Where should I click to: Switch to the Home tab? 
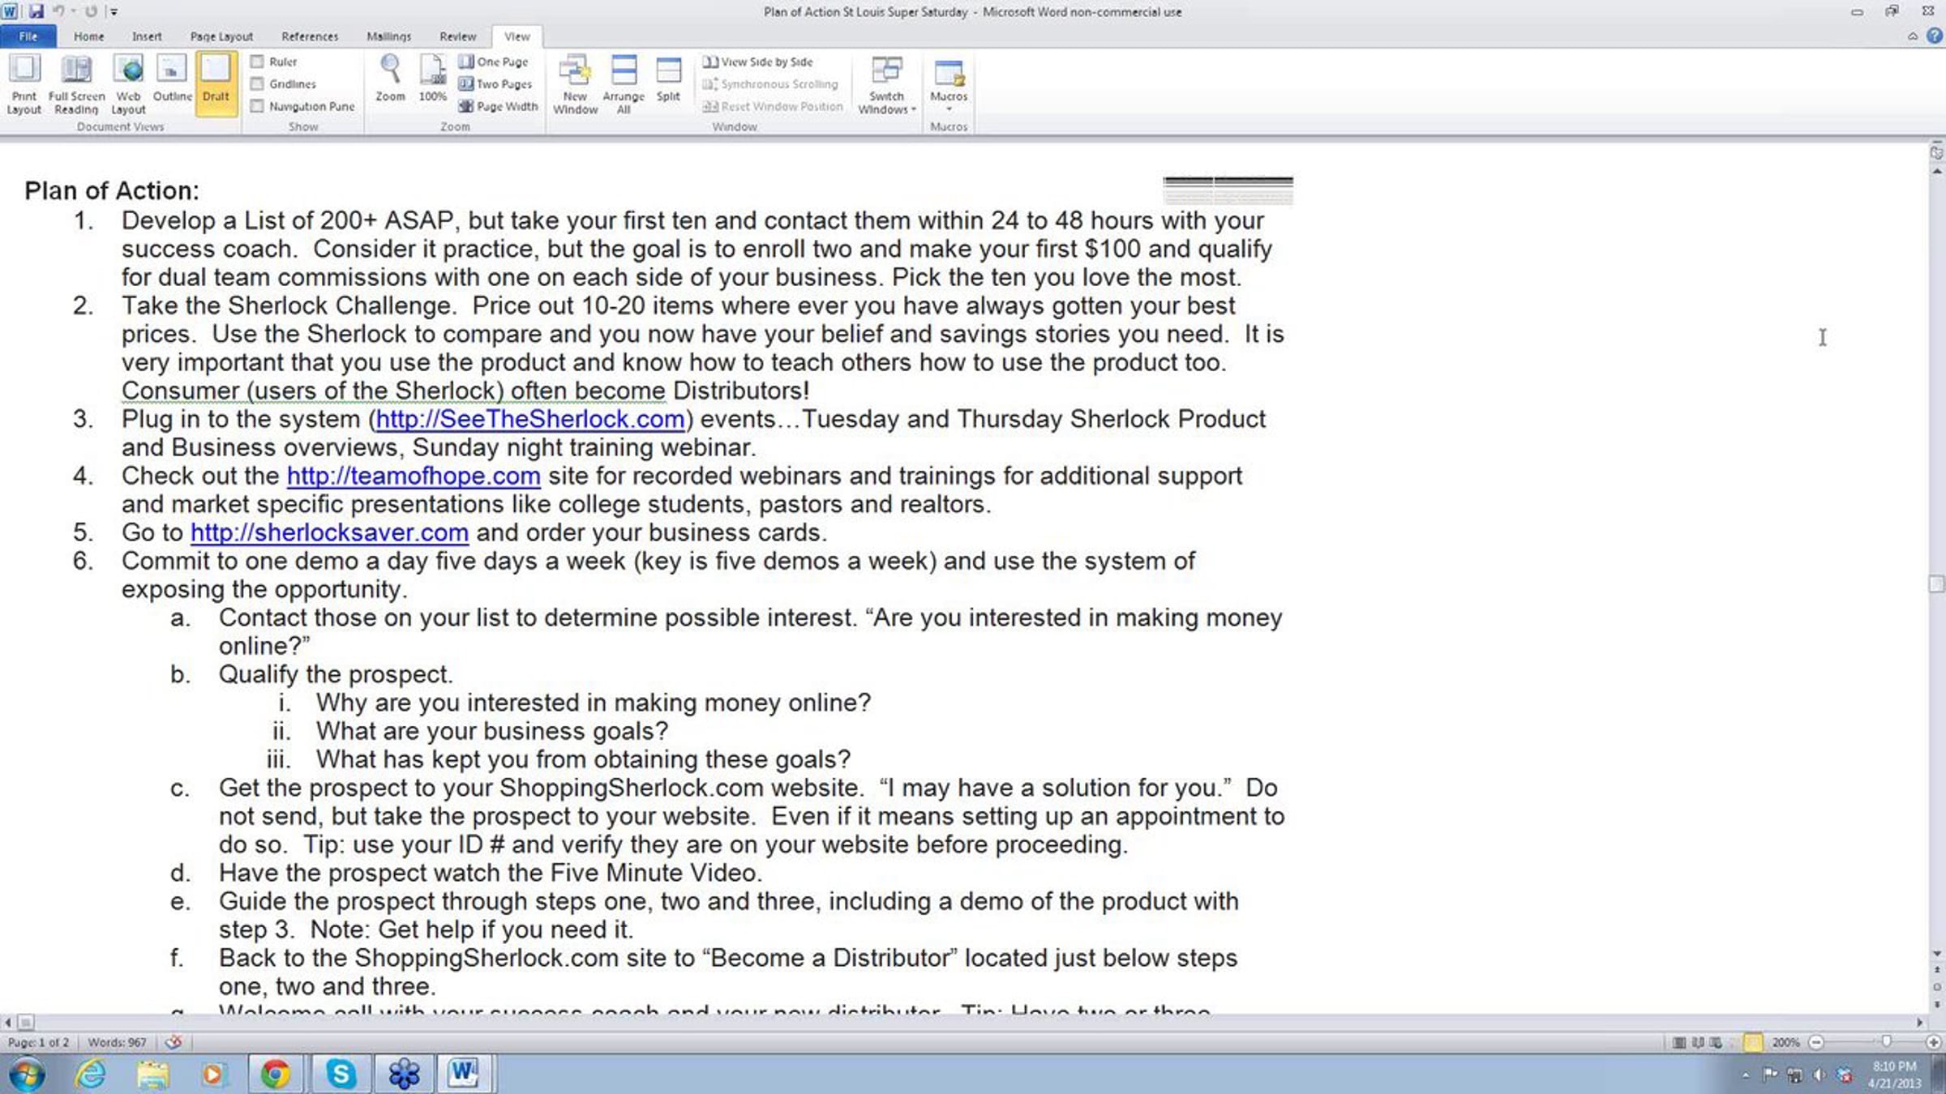point(88,36)
